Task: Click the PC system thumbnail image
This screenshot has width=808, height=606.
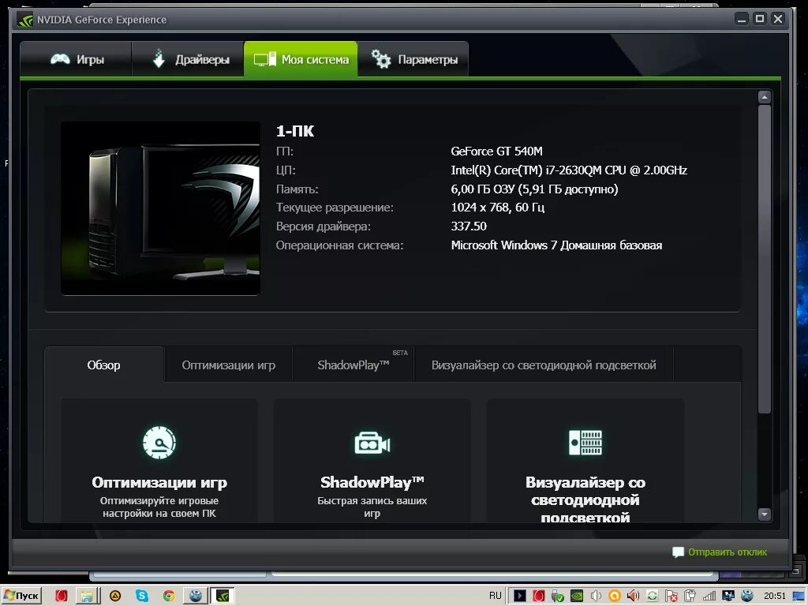Action: (160, 208)
